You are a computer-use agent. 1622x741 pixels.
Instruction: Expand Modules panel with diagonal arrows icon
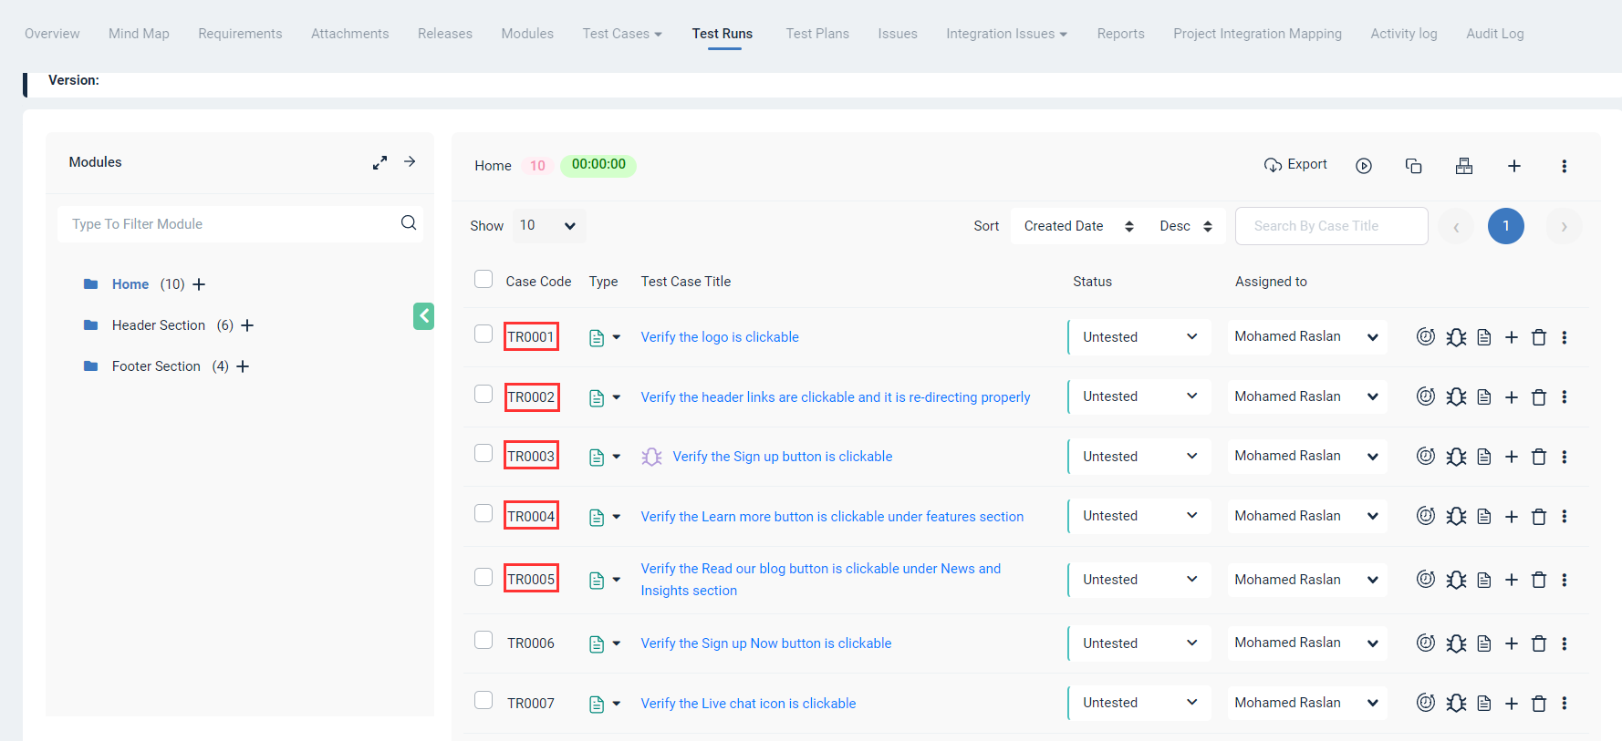pyautogui.click(x=380, y=162)
